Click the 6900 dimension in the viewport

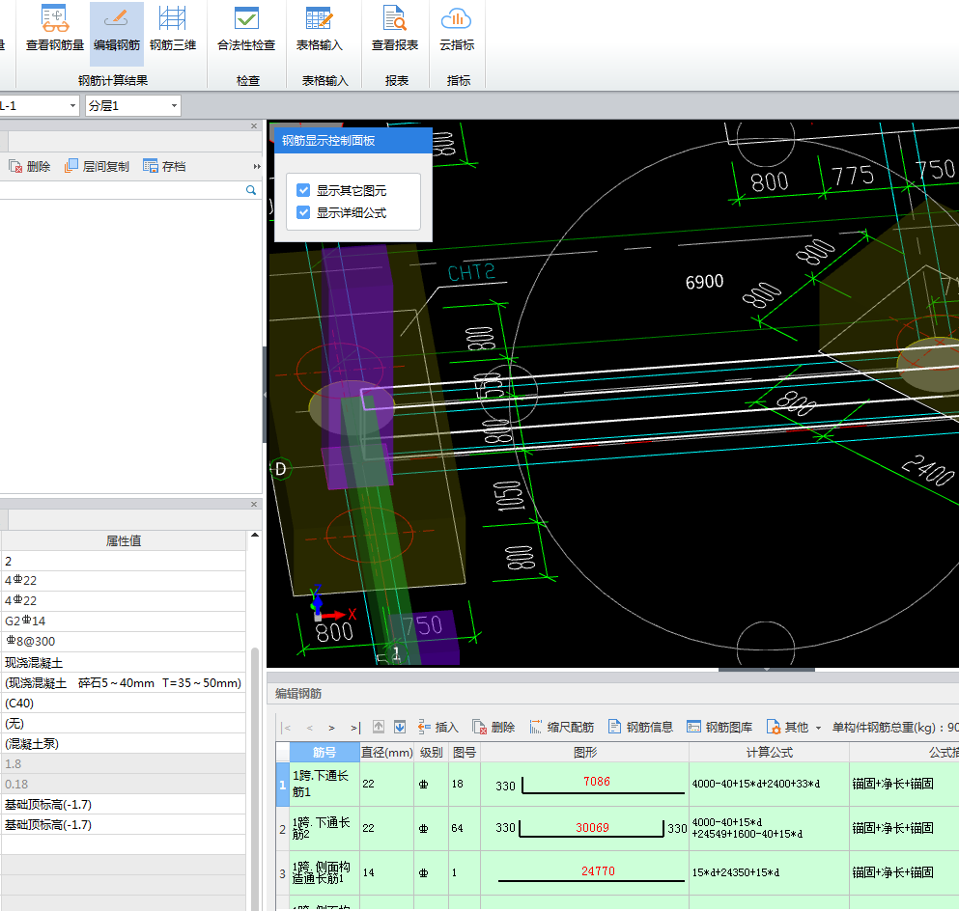tap(704, 282)
